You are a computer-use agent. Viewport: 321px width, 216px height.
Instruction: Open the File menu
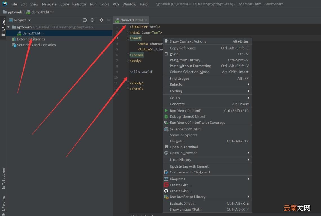pos(14,4)
